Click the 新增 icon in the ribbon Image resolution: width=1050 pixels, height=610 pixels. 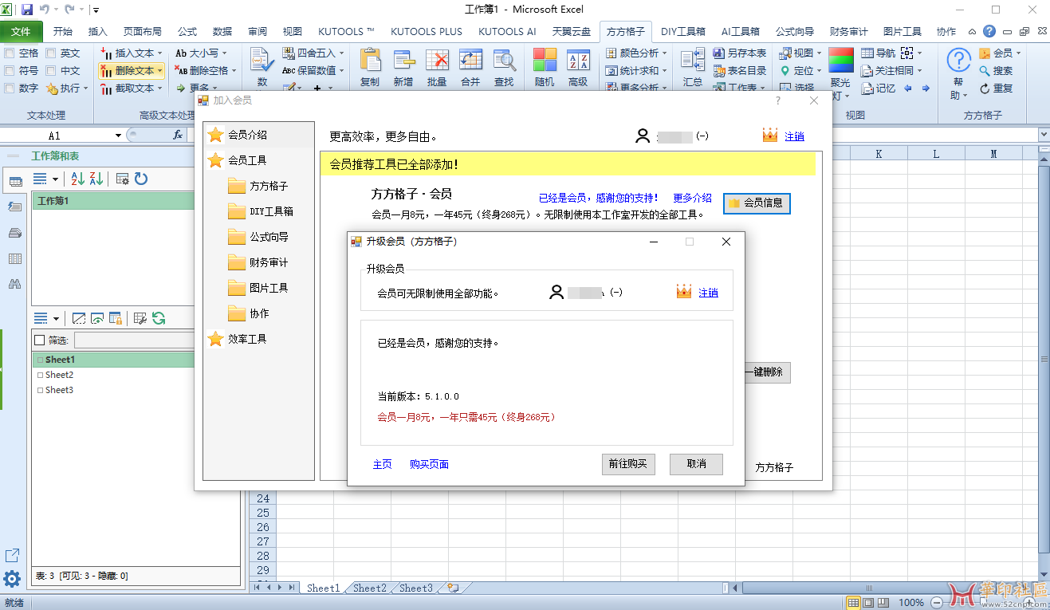tap(403, 61)
